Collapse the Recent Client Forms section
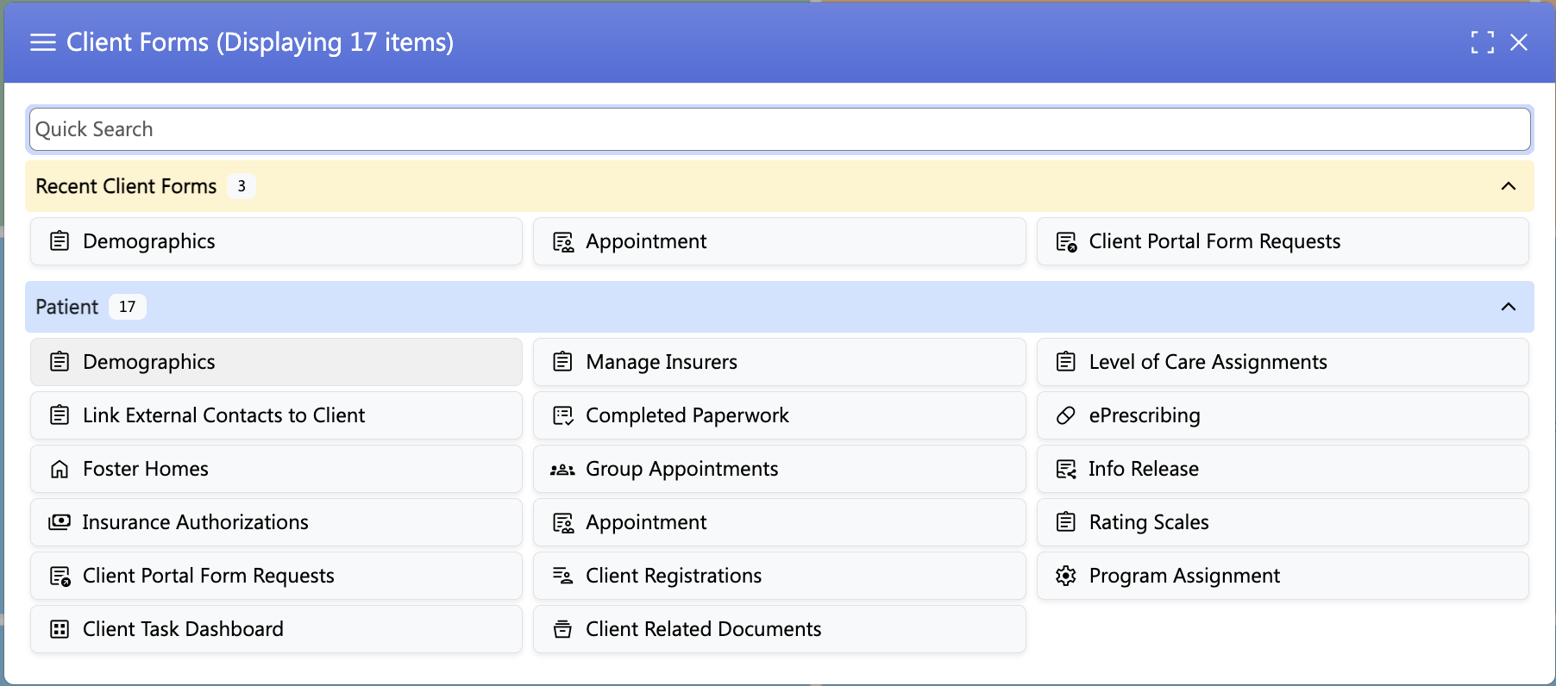 [x=1509, y=186]
